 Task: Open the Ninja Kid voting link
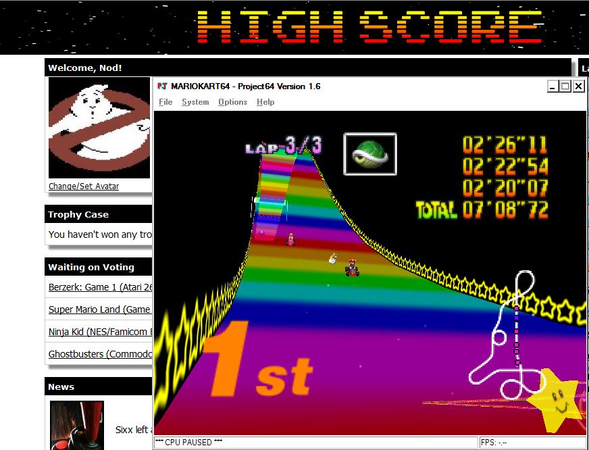click(100, 332)
